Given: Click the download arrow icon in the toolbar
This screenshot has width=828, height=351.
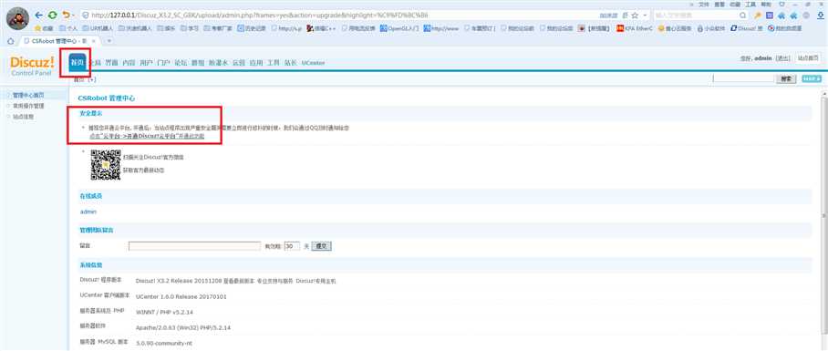Looking at the screenshot, I should [x=820, y=15].
